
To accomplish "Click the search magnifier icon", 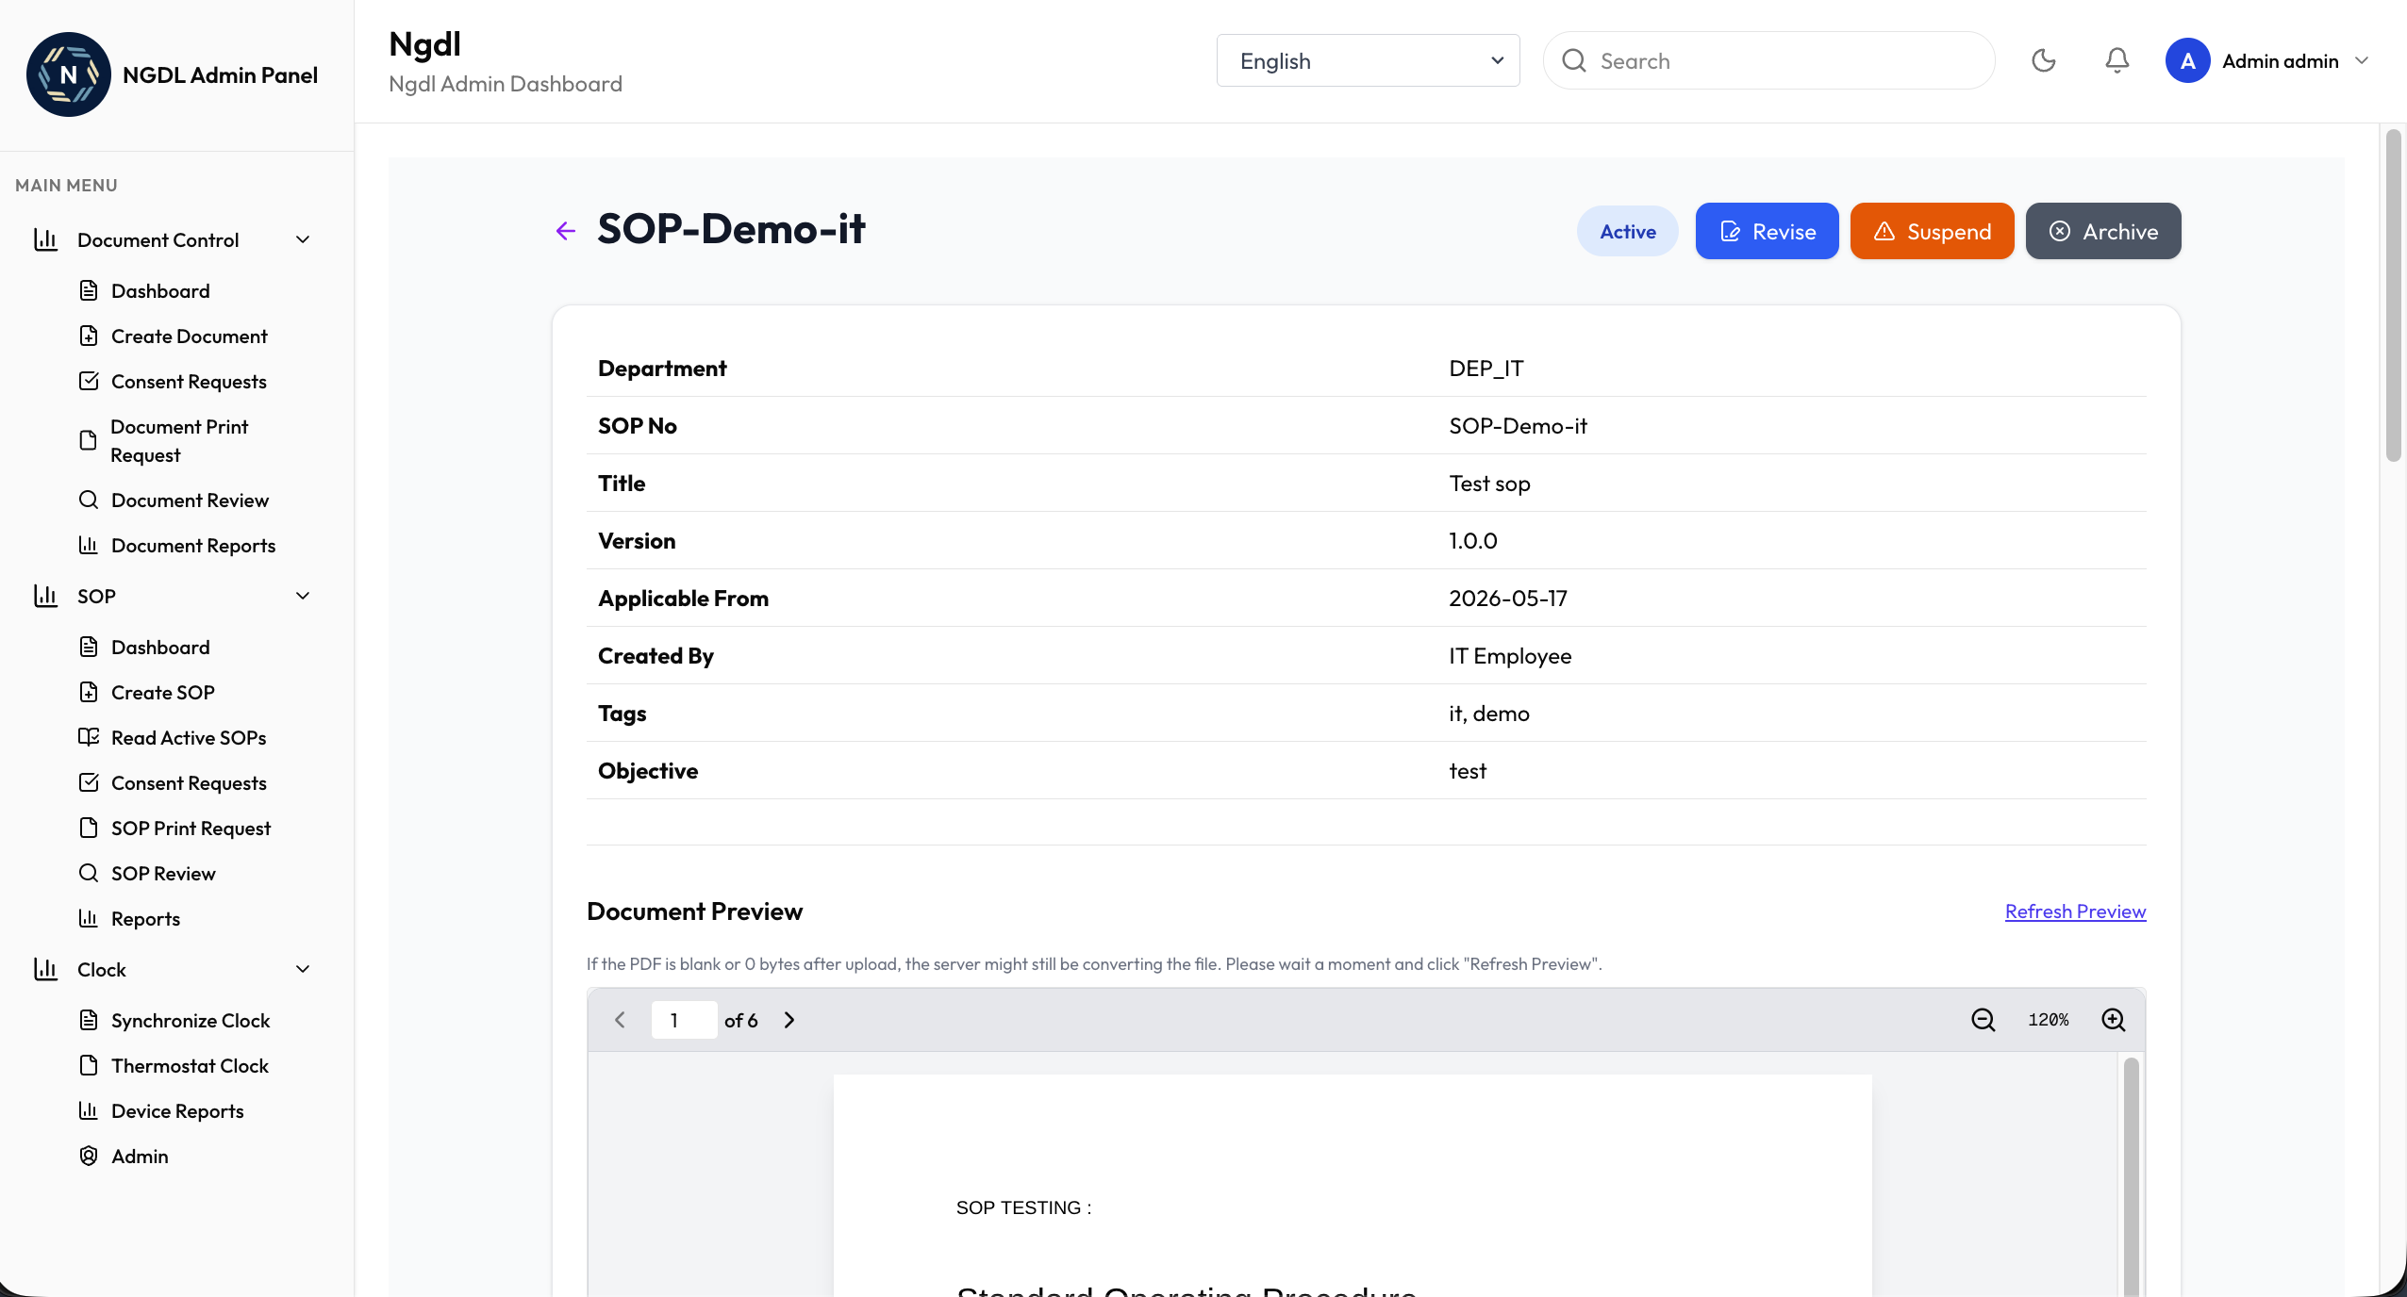I will click(x=1573, y=61).
